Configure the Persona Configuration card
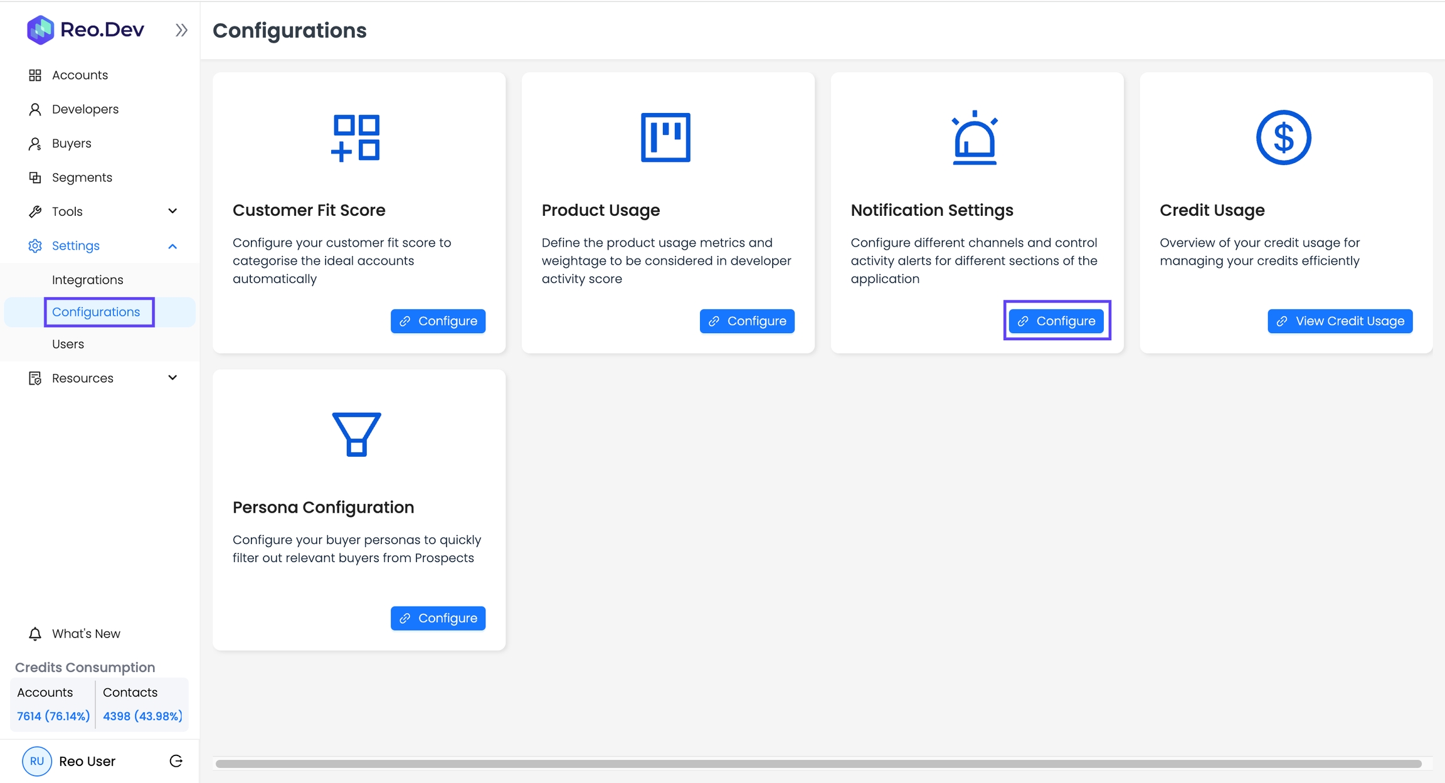 click(x=438, y=618)
